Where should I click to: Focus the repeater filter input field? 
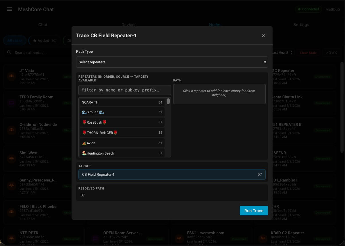tap(125, 90)
